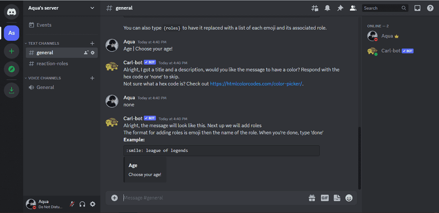This screenshot has height=213, width=439.
Task: Open the sticker picker
Action: pos(337,198)
